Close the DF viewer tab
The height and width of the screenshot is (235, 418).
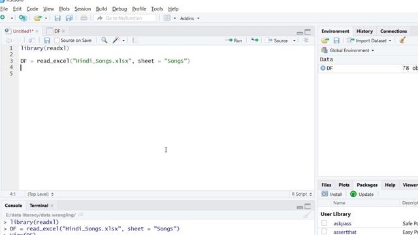click(63, 31)
